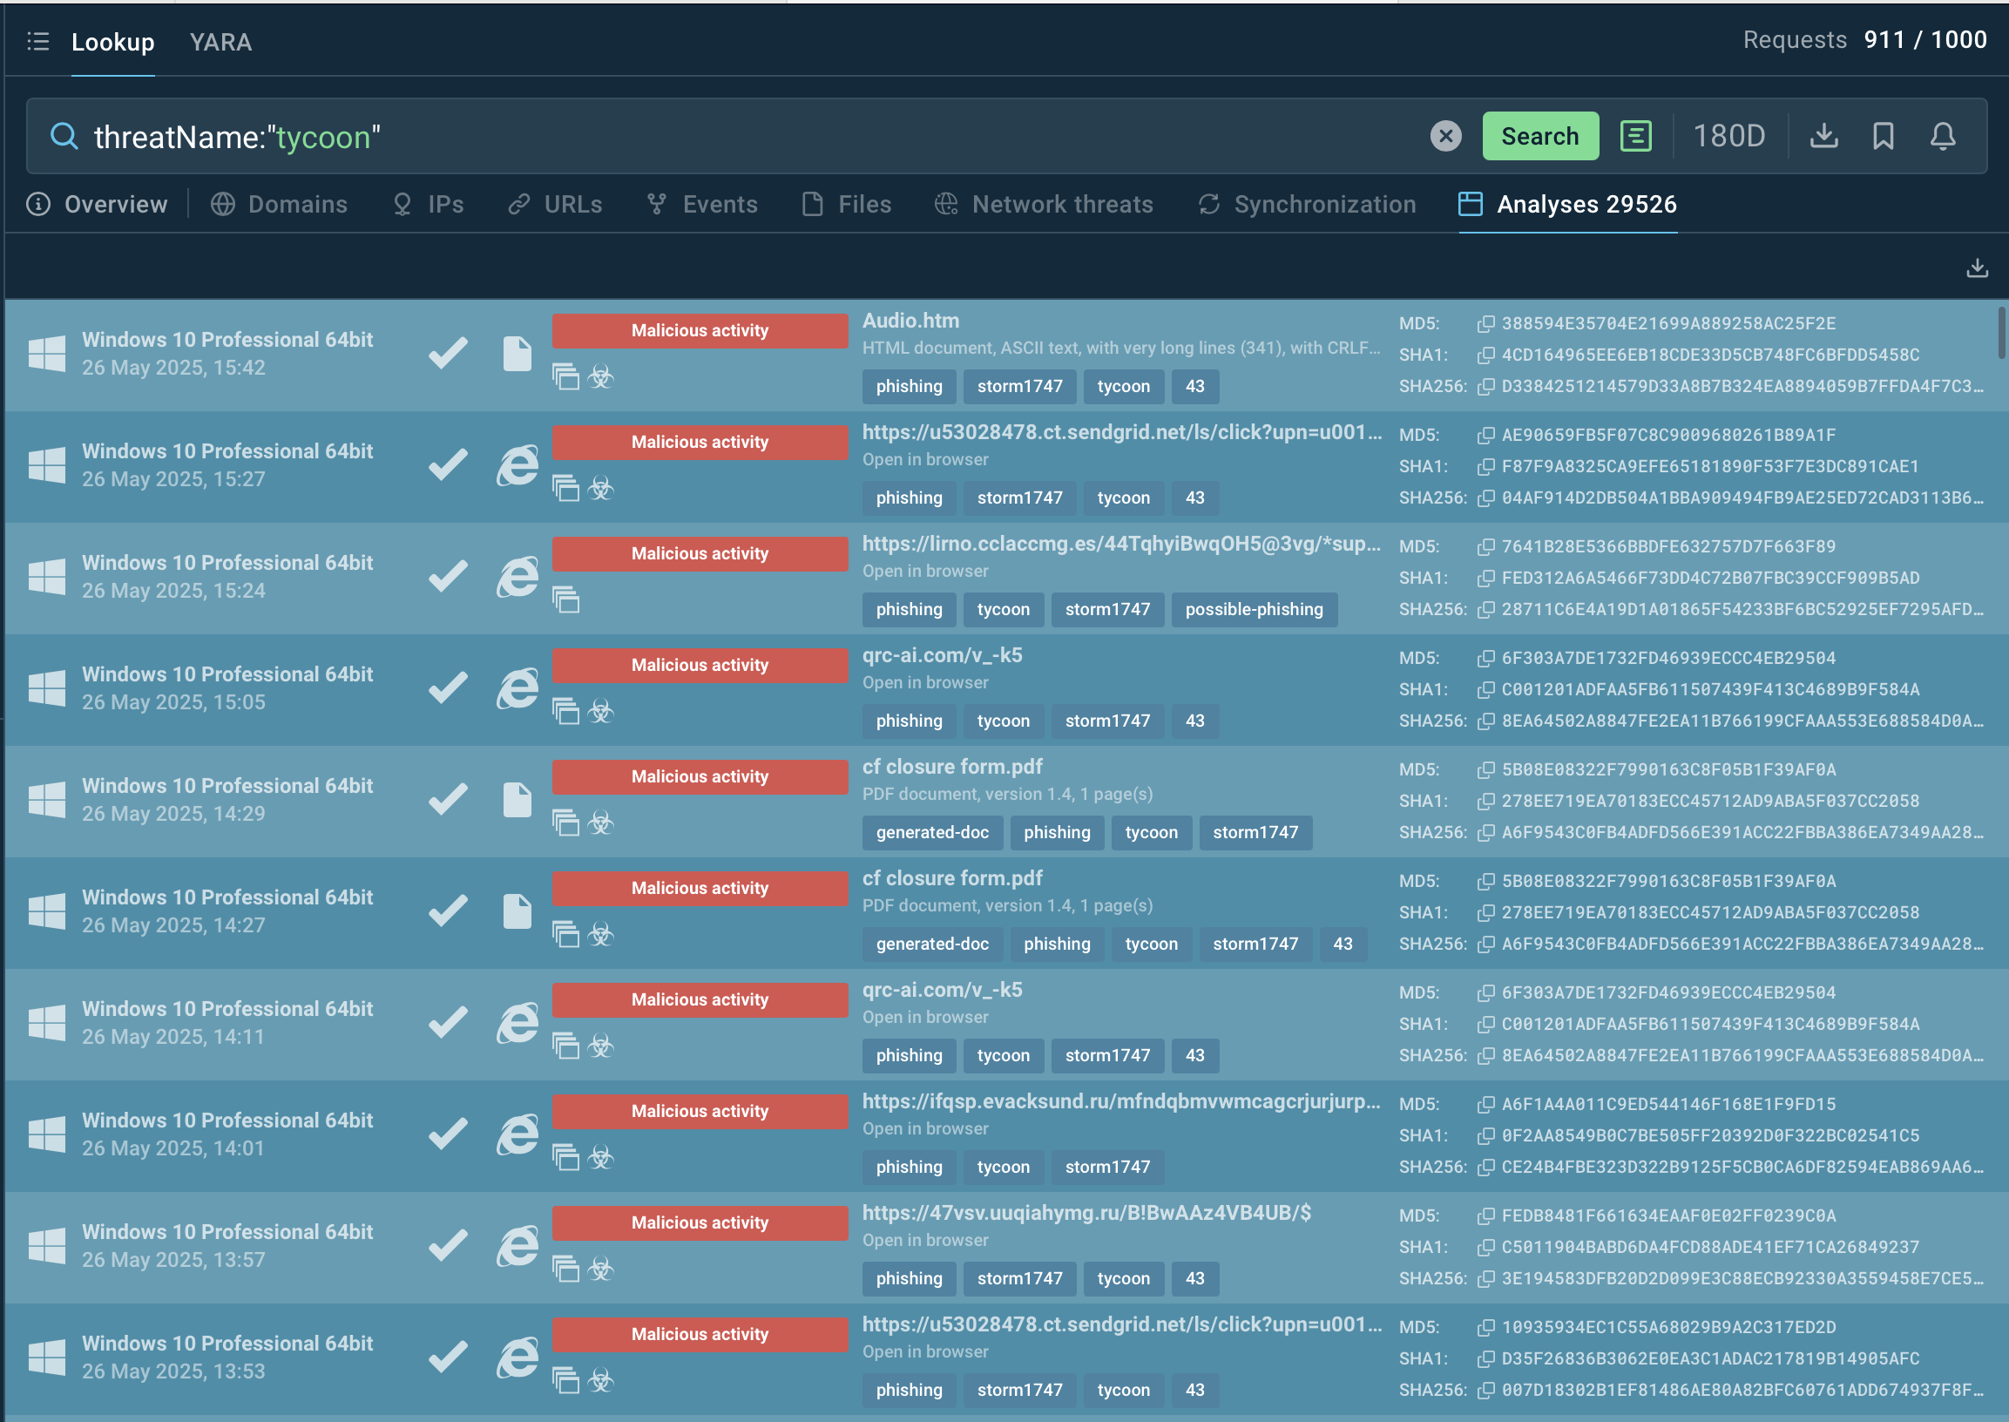
Task: Open the Events tab
Action: tap(702, 204)
